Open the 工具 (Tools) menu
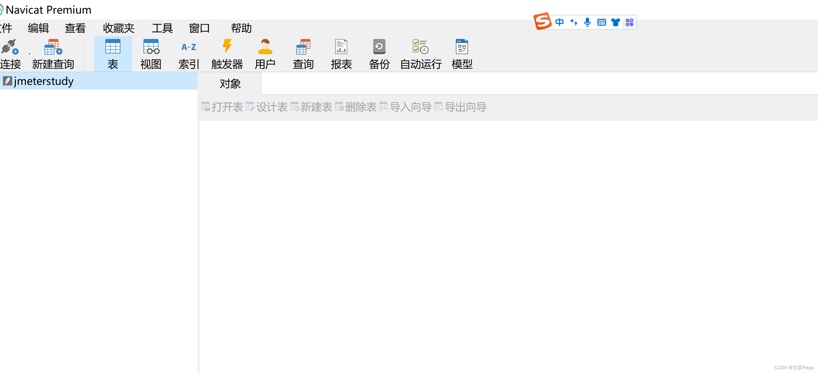818x373 pixels. [x=162, y=28]
